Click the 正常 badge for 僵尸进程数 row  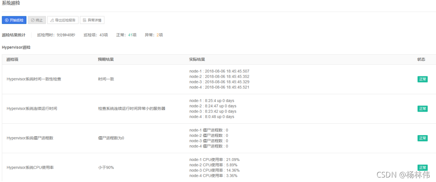(422, 138)
